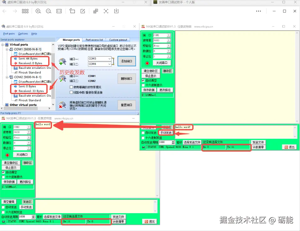
Task: Click the save/download icon in viewer toolbar
Action: [116, 11]
